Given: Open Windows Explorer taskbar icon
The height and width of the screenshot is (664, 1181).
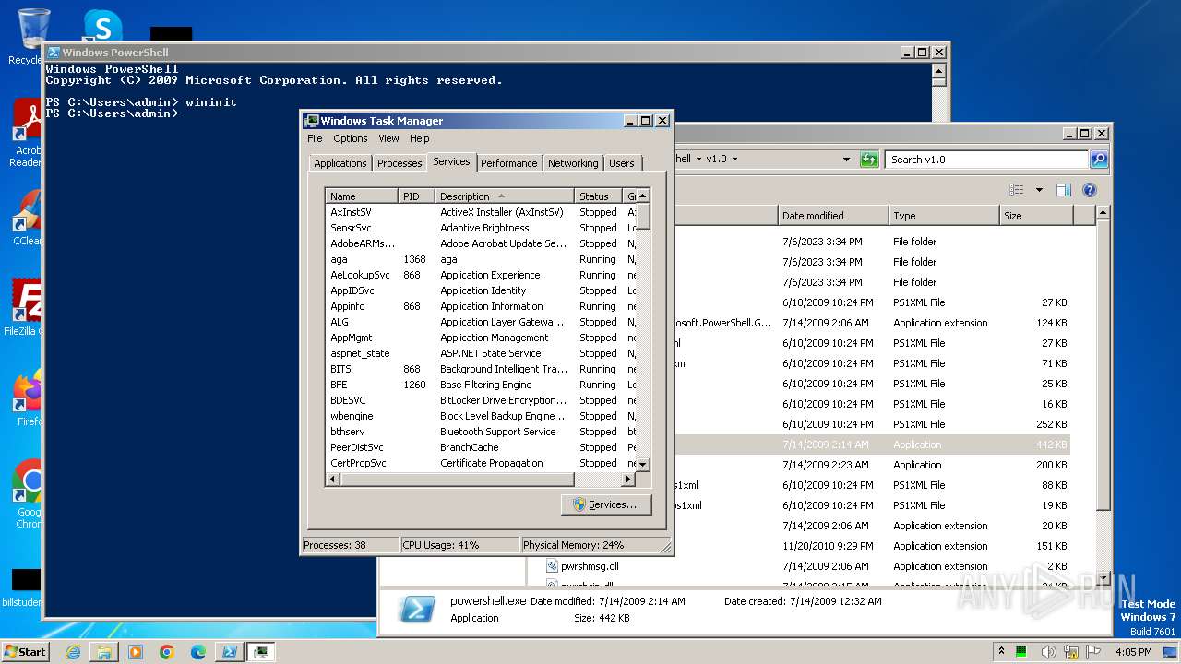Looking at the screenshot, I should point(104,652).
